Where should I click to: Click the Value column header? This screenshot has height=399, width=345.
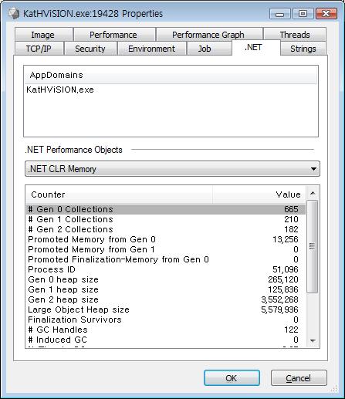[259, 194]
